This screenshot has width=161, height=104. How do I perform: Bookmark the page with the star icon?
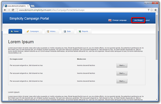pos(152,10)
